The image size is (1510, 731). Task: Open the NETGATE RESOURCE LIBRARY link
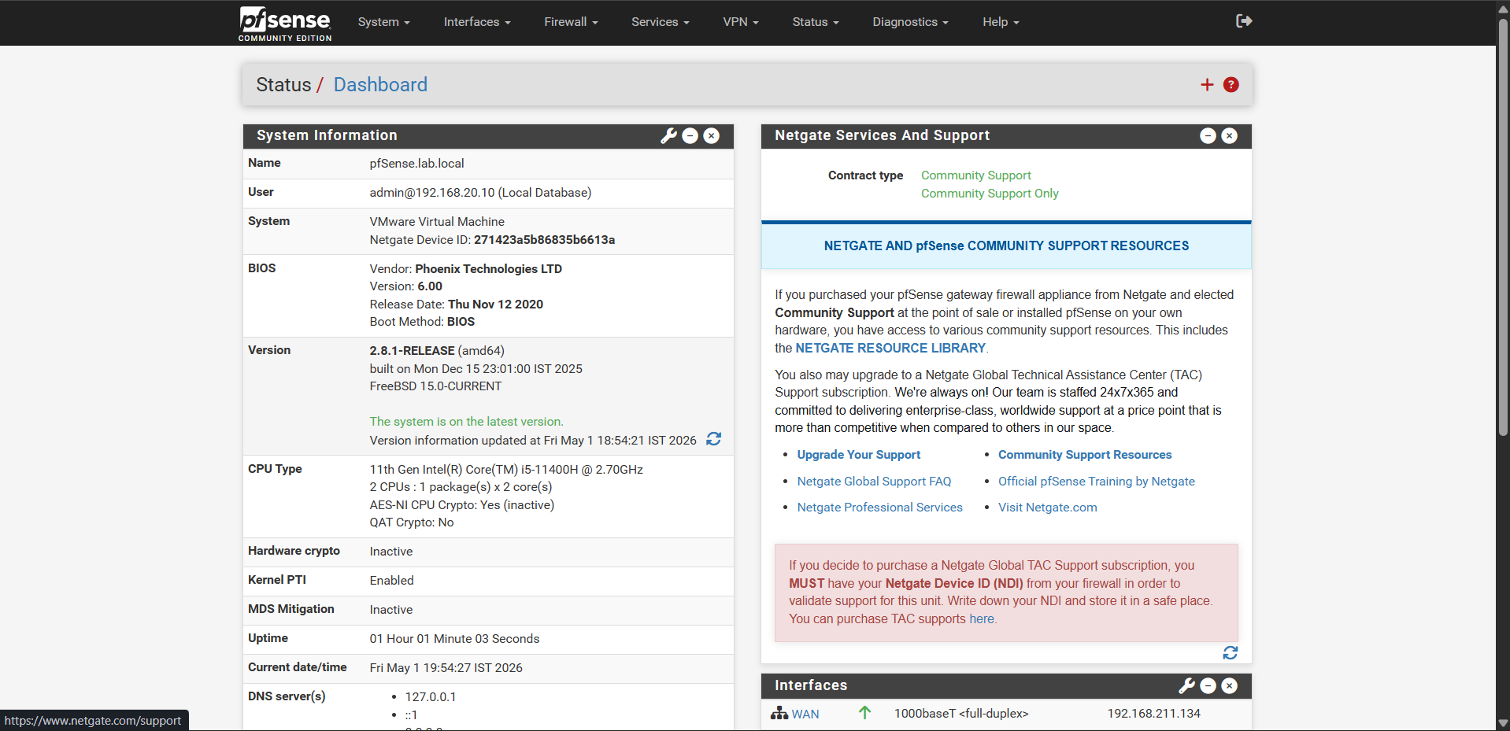coord(890,348)
